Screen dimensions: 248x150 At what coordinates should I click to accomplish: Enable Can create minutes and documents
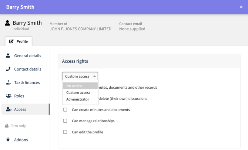[x=65, y=110]
